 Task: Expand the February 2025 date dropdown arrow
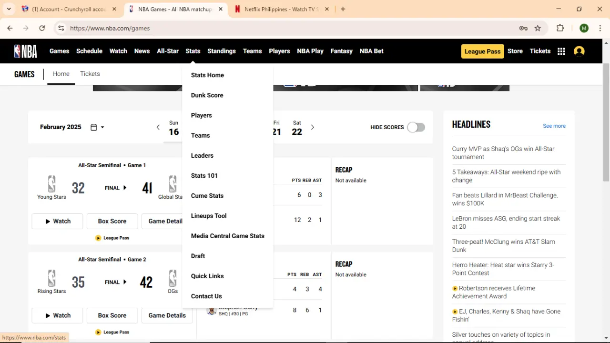(x=102, y=127)
